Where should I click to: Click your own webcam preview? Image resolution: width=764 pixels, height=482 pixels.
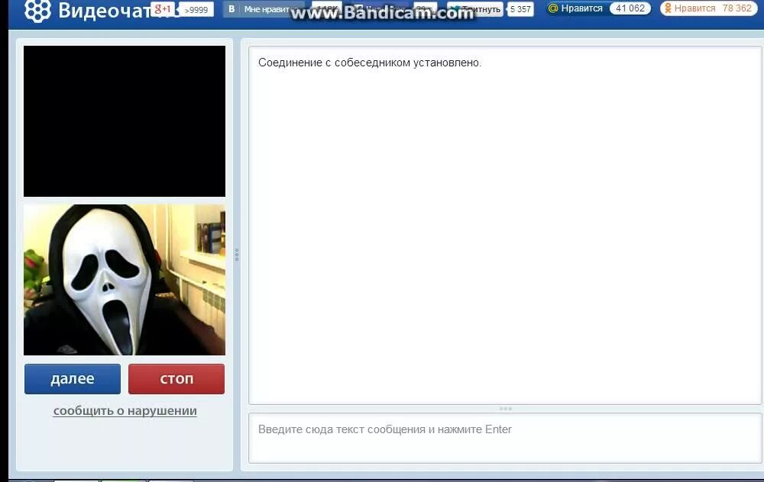125,280
